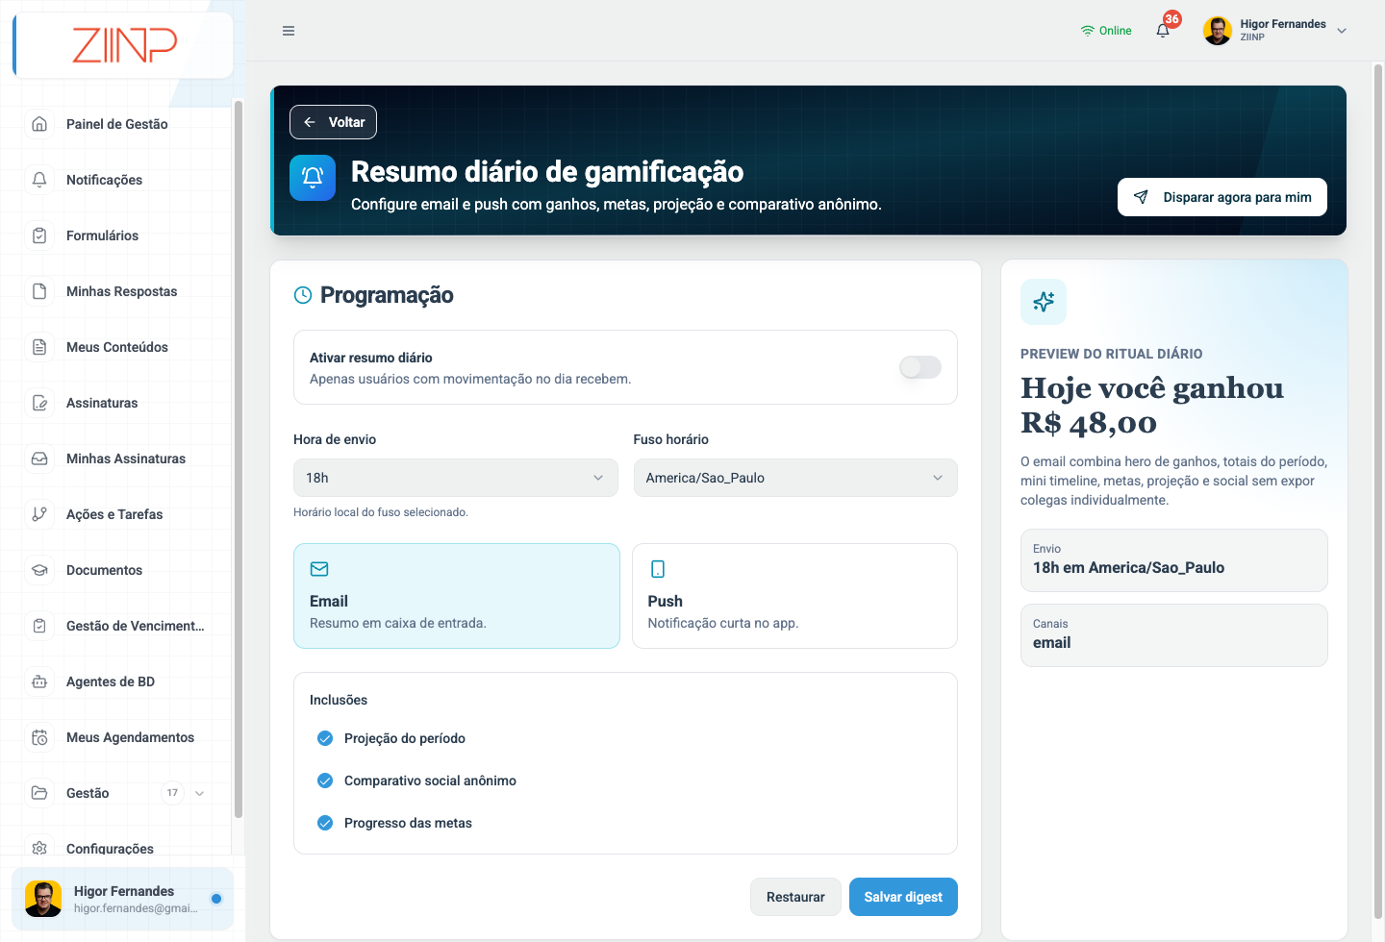Open the hamburger menu icon
1385x942 pixels.
[x=289, y=31]
